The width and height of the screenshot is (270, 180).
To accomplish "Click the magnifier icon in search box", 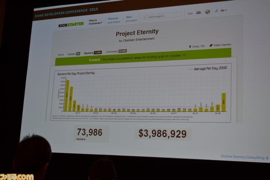I will pos(145,17).
